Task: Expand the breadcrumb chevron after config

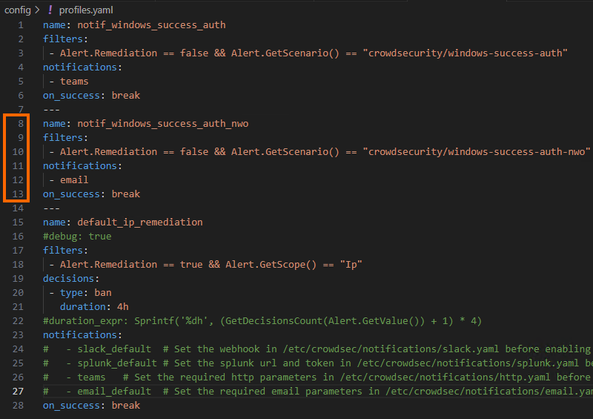Action: 36,10
